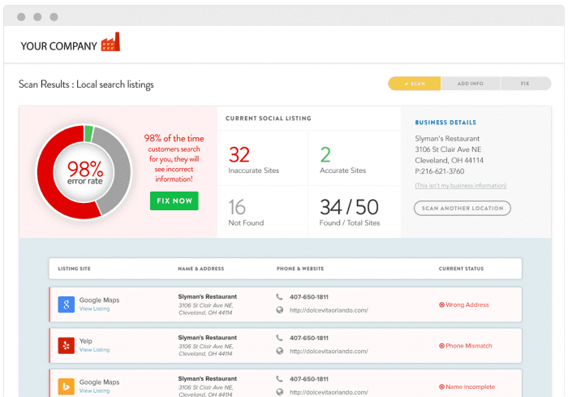Click 407-650-1811 in the Wrong Address row
This screenshot has height=397, width=568.
309,297
